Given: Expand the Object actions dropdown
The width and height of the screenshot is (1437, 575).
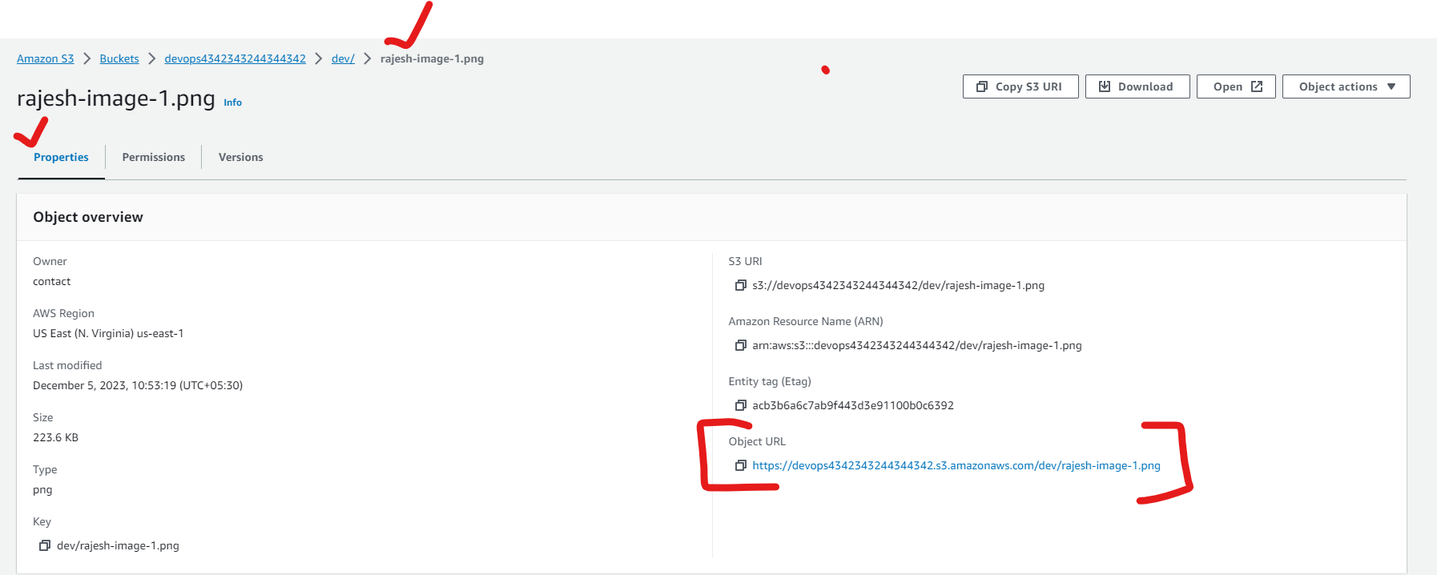Looking at the screenshot, I should [1346, 86].
